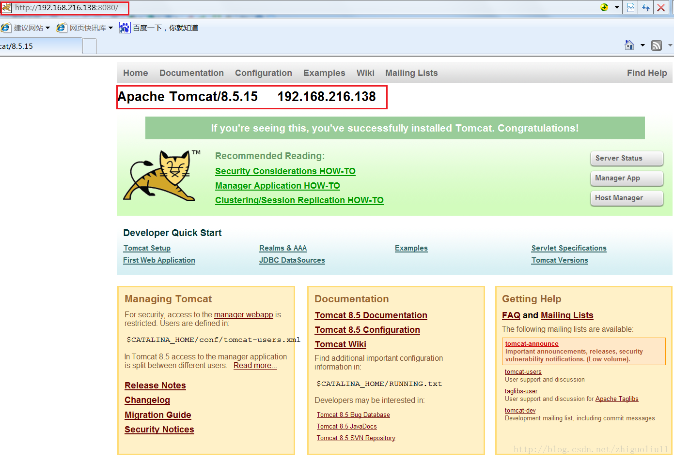Viewport: 674px width, 459px height.
Task: Open Manager Application HOW-TO link
Action: (278, 186)
